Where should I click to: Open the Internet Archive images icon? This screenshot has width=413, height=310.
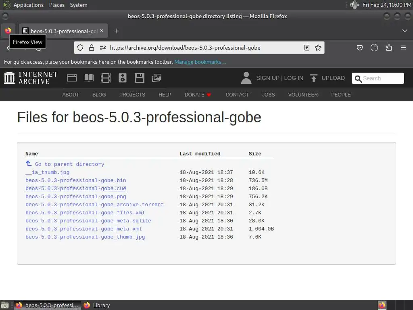click(x=156, y=78)
